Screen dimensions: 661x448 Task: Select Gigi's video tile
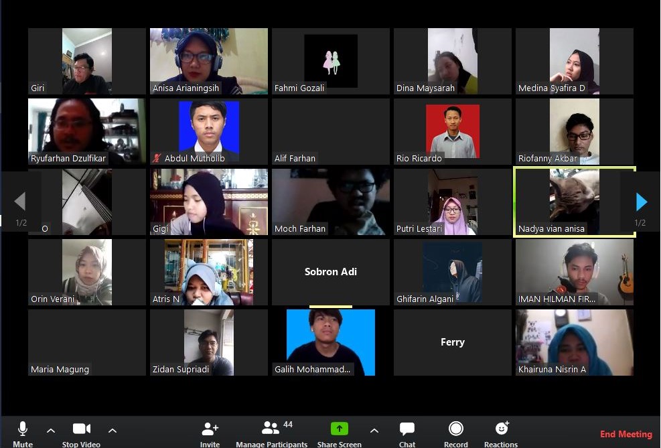209,202
